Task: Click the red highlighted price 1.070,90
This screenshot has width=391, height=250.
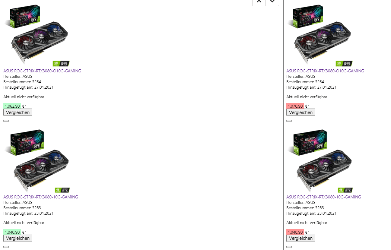Action: (x=295, y=106)
